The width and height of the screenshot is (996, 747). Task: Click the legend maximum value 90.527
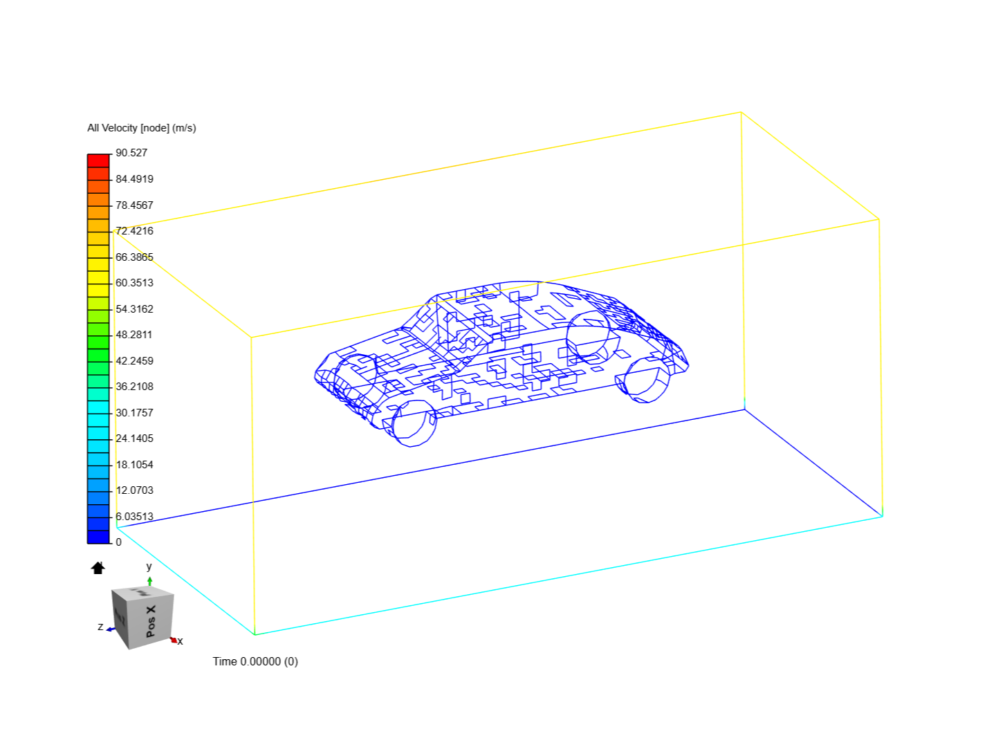coord(131,153)
